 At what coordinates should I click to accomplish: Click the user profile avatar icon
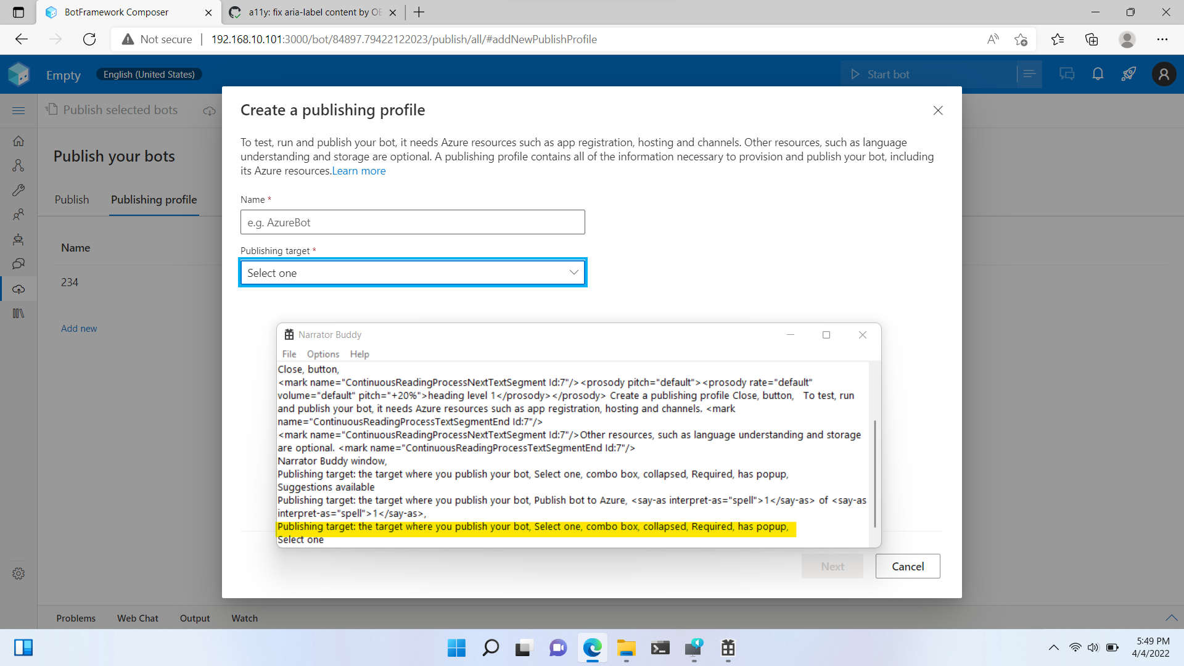(x=1164, y=75)
